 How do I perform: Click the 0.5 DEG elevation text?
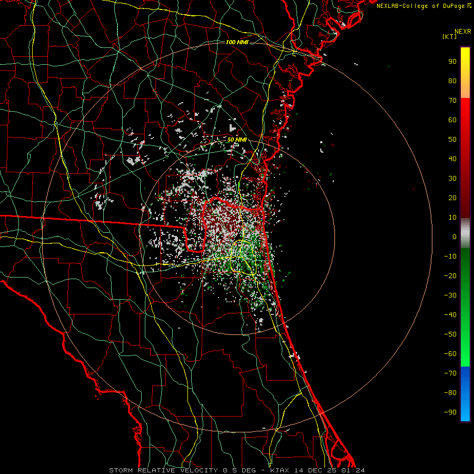tap(239, 470)
